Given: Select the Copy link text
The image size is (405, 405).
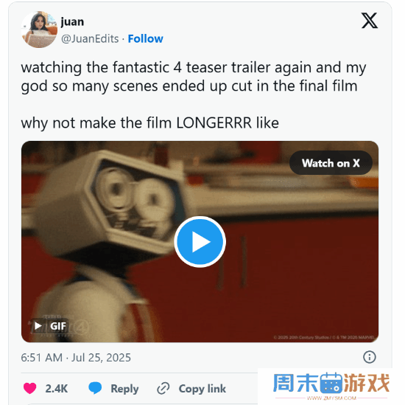Looking at the screenshot, I should point(202,389).
